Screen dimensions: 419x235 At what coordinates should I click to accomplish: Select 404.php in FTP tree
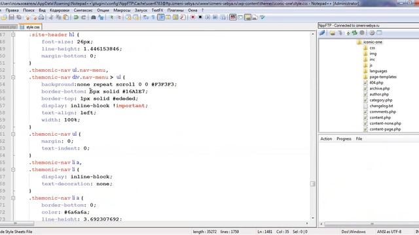[376, 83]
